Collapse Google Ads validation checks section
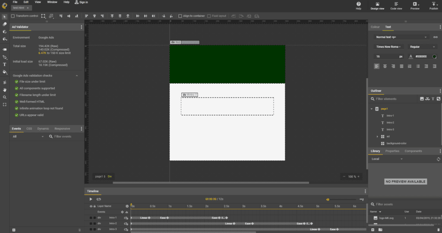 [77, 76]
